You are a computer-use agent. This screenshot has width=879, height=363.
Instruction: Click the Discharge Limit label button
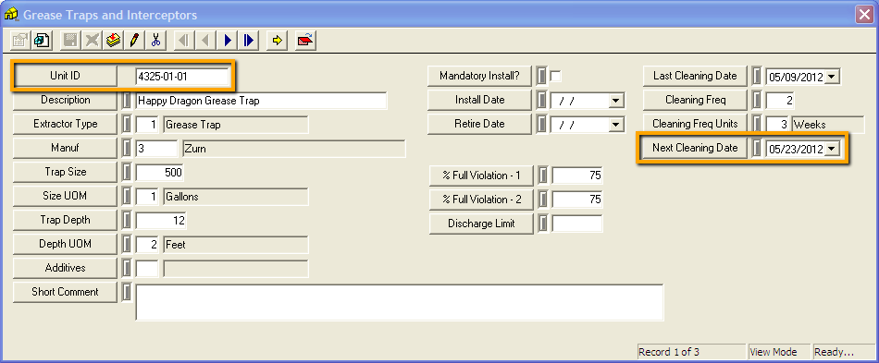[x=481, y=224]
